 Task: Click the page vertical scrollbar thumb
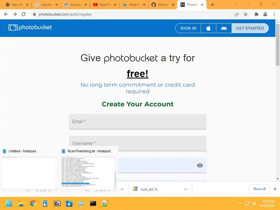point(278,45)
